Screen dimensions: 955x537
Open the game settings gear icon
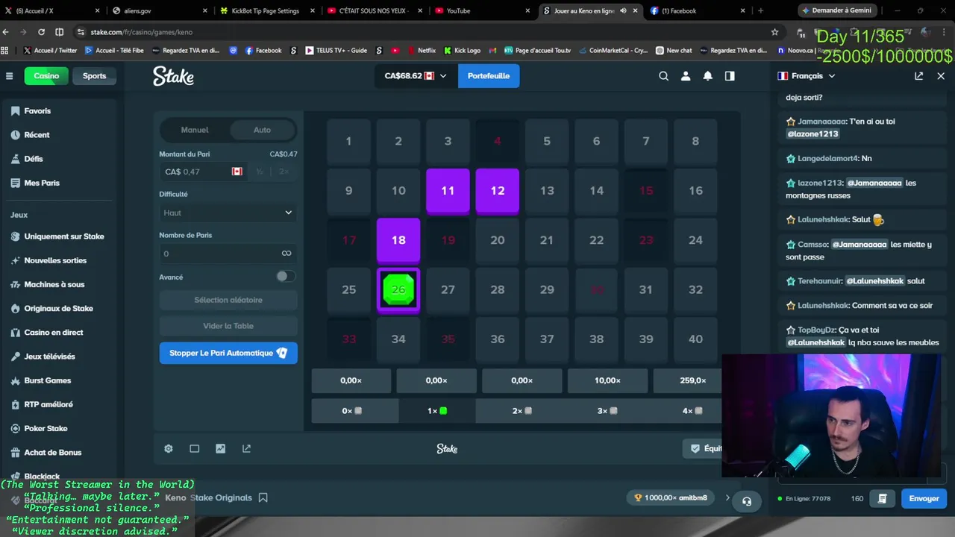169,449
